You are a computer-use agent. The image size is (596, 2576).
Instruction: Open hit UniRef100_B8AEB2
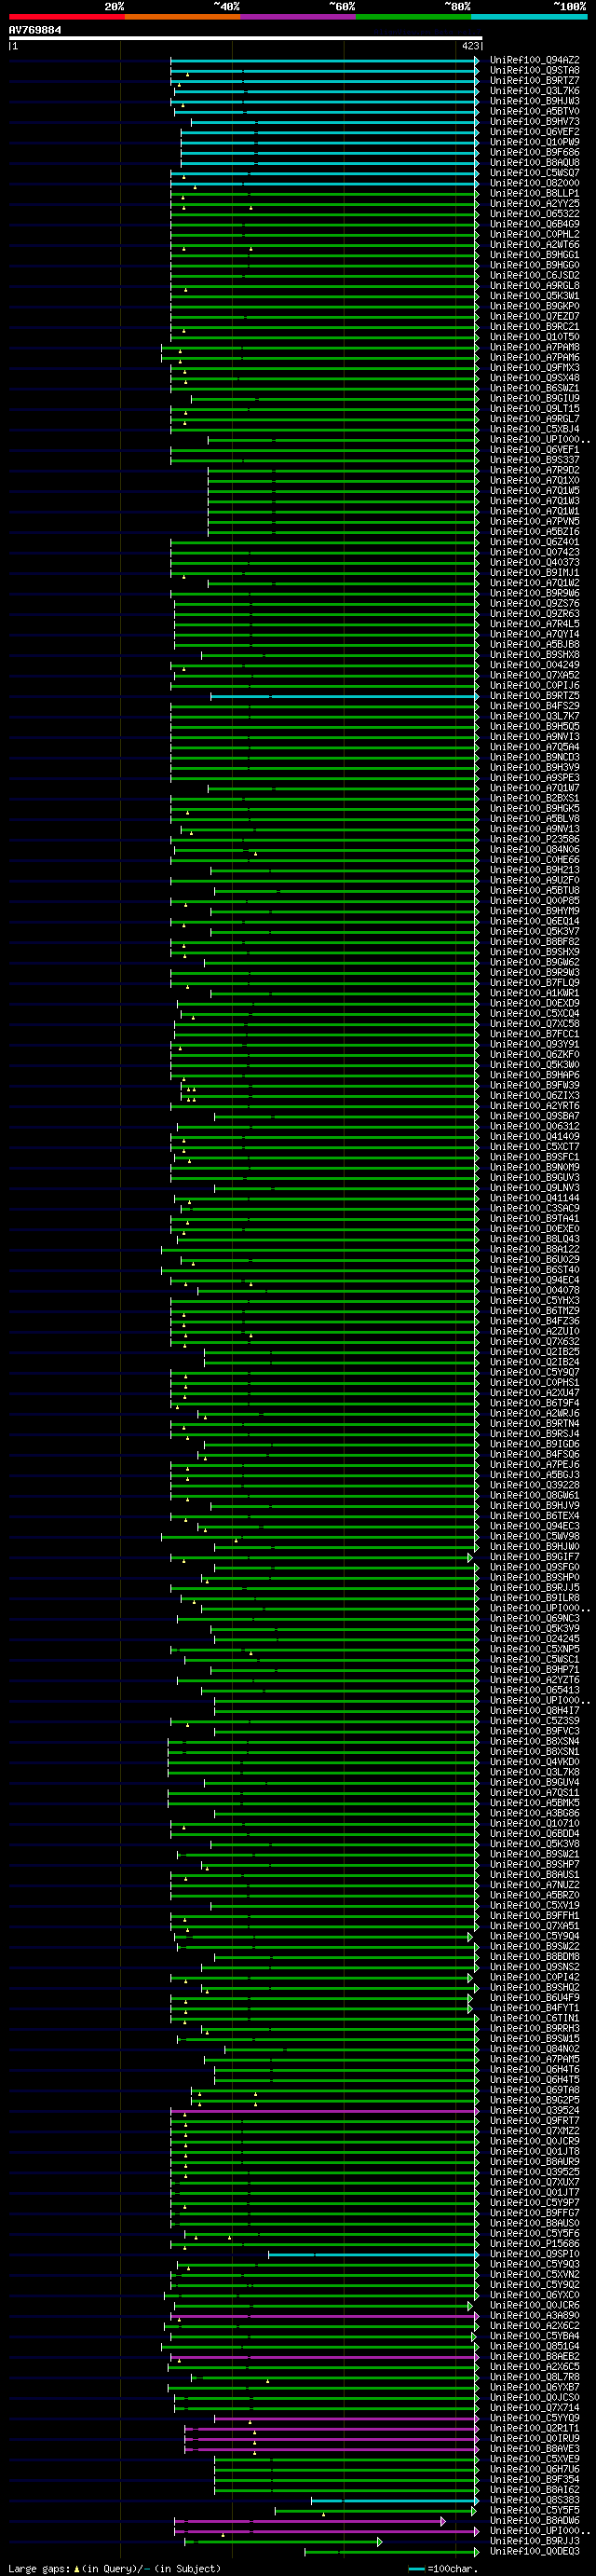point(534,2357)
